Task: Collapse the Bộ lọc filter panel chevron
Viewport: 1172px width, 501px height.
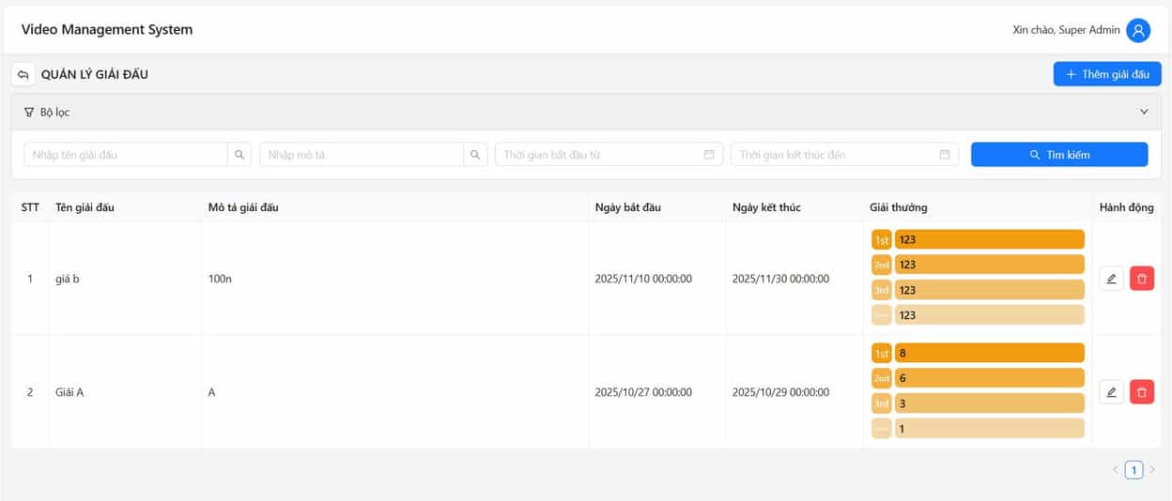Action: click(x=1144, y=112)
